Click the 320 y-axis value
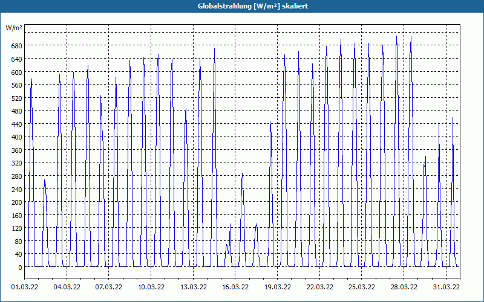 [16, 163]
